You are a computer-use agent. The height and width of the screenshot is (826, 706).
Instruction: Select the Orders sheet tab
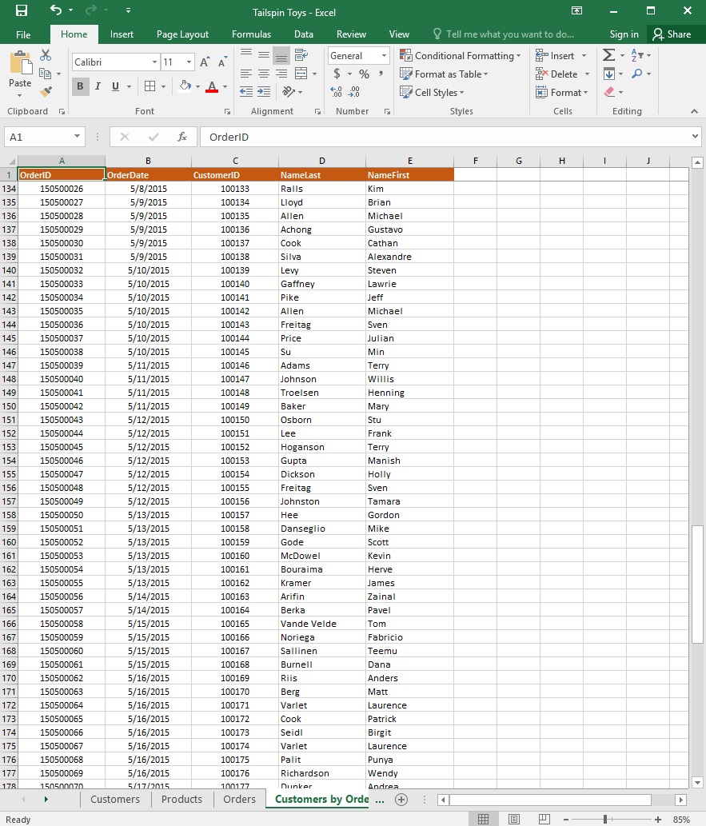[239, 799]
